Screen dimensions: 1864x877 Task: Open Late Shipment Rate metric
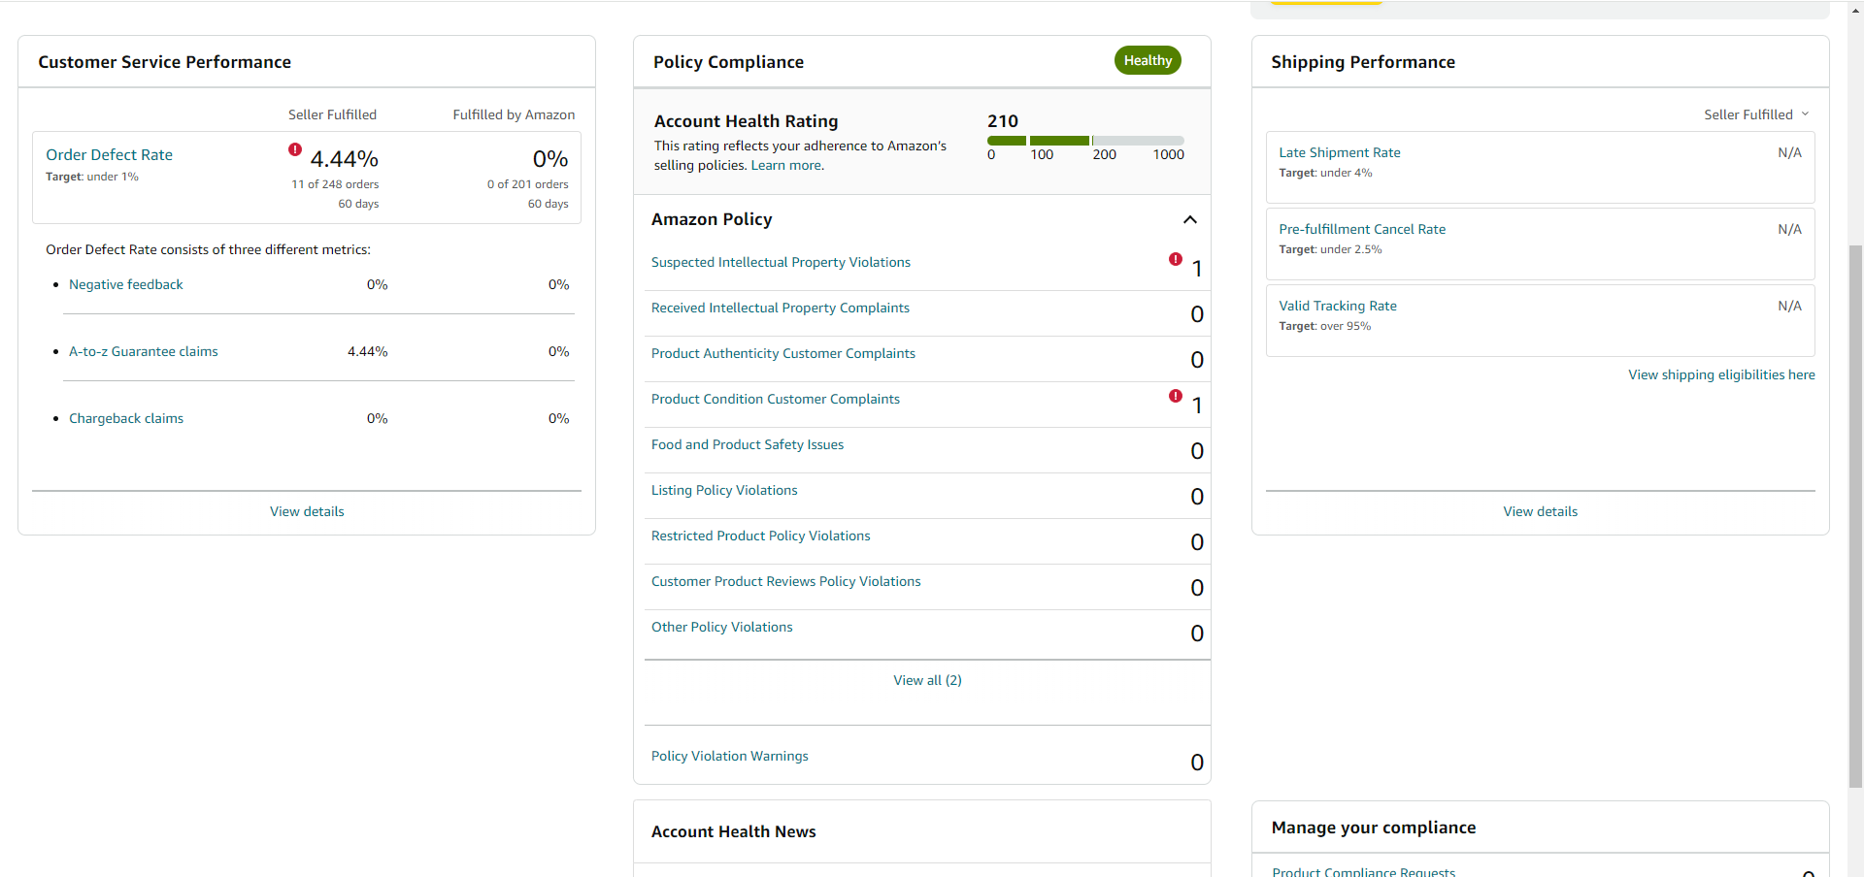tap(1340, 152)
